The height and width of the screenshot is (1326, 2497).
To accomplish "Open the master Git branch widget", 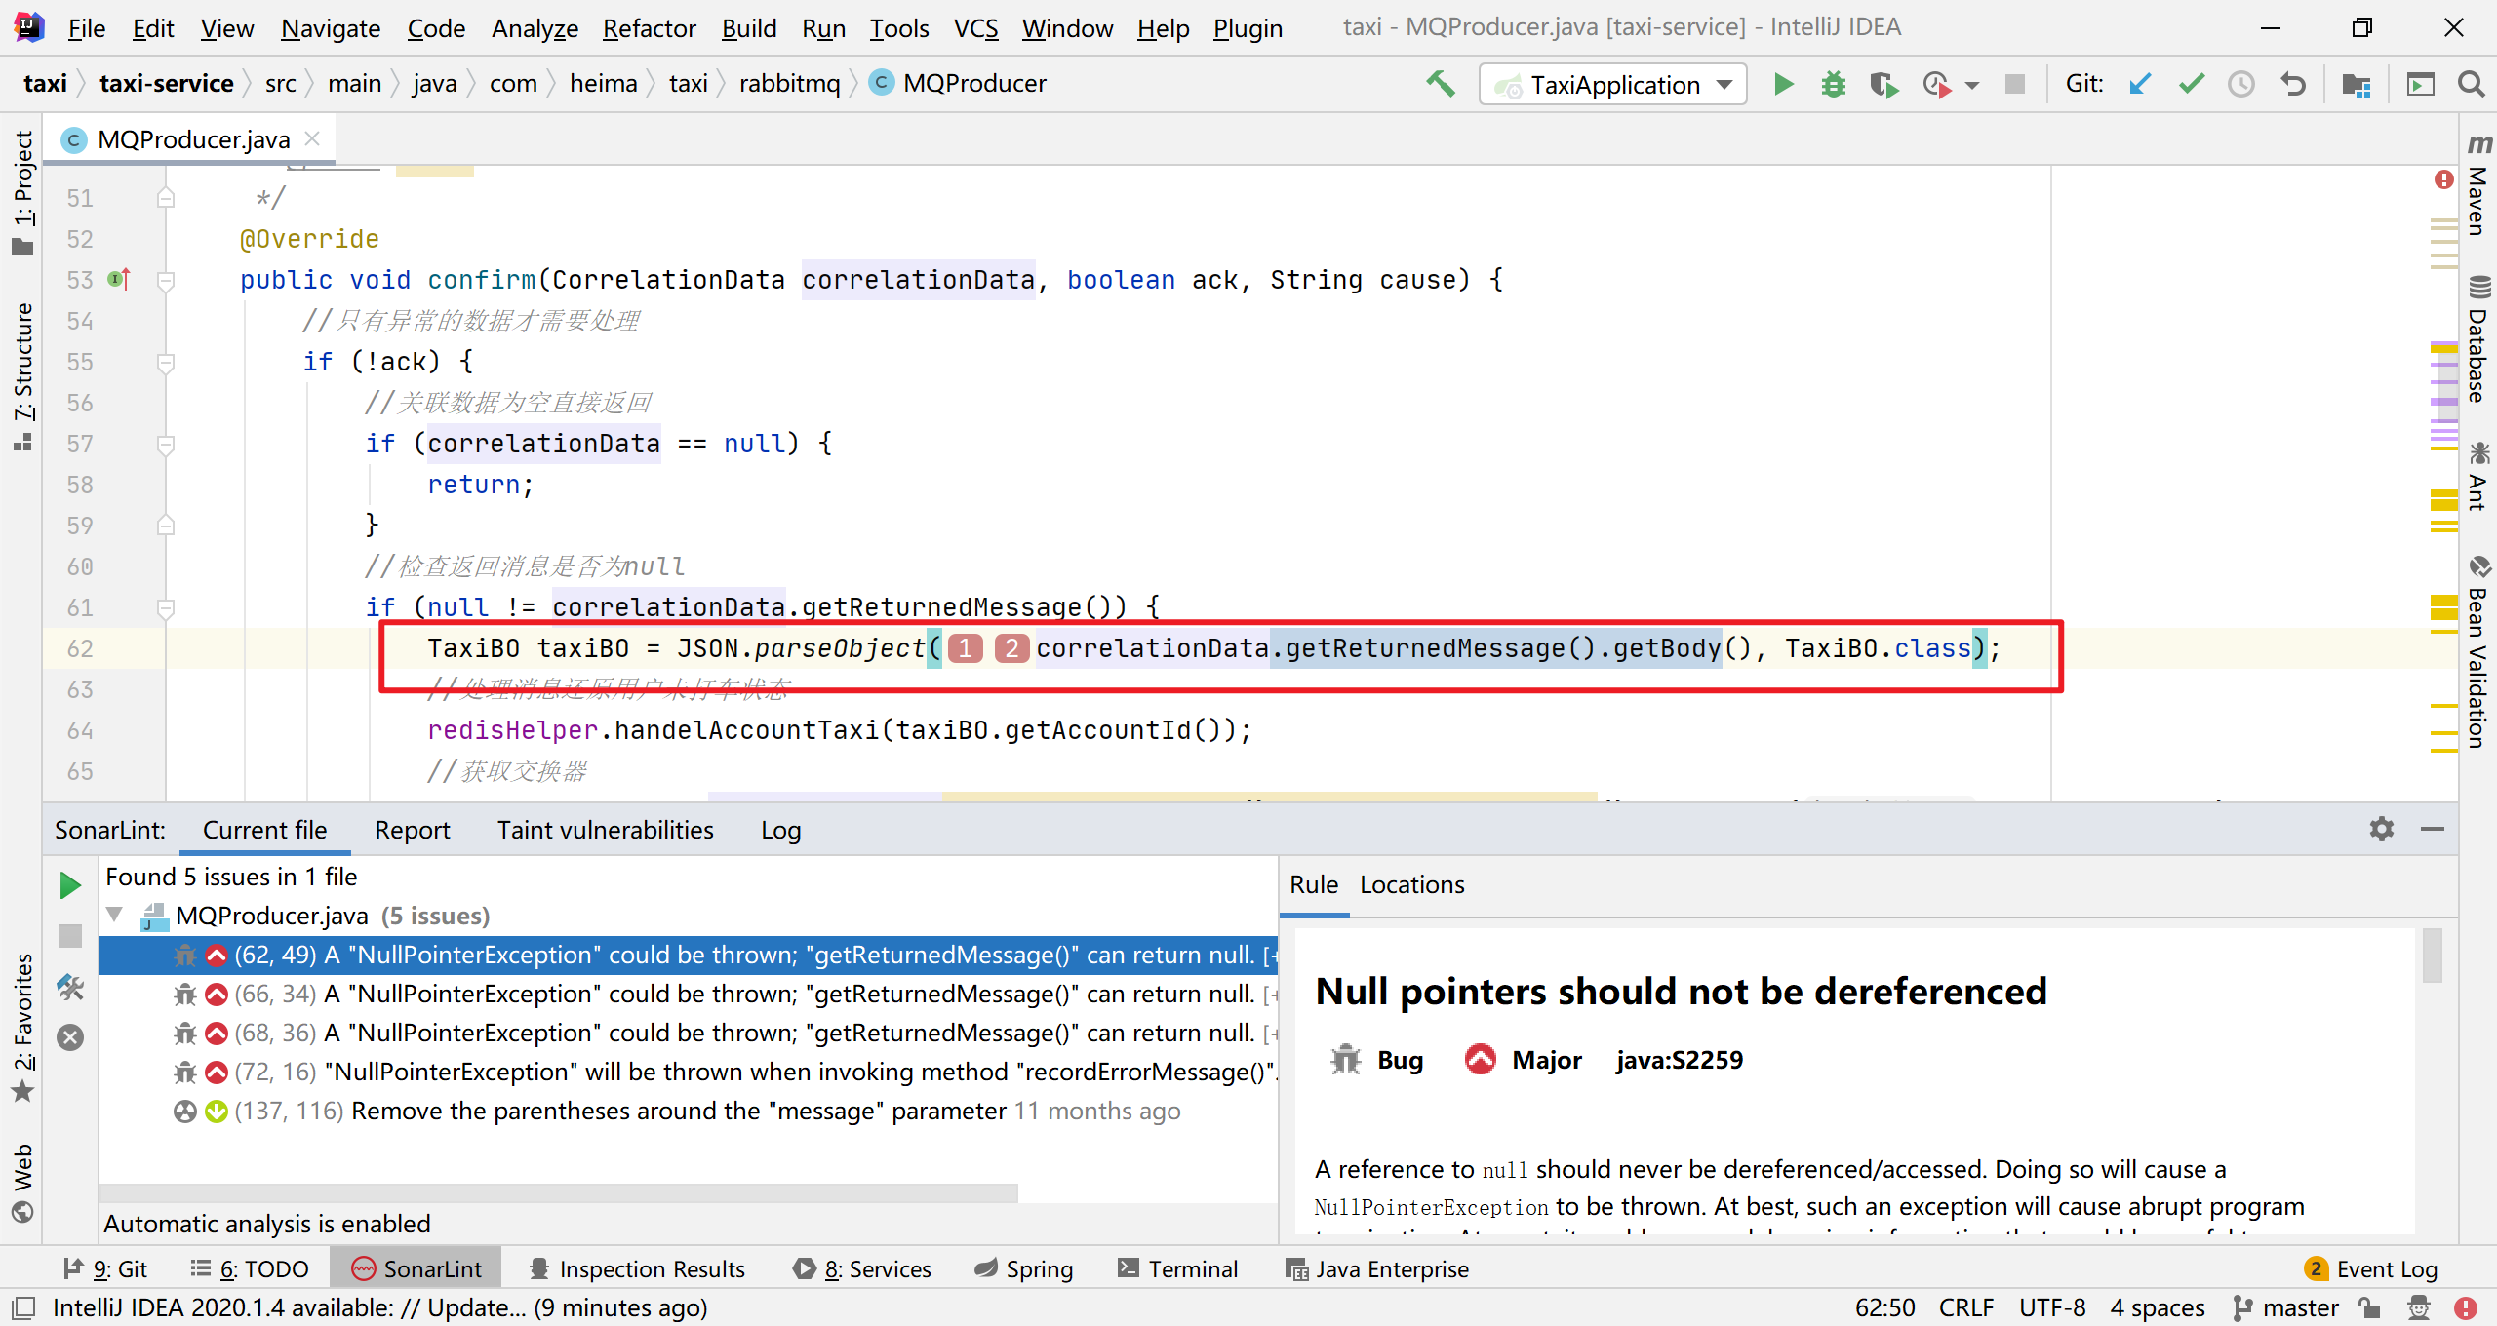I will pos(2287,1307).
